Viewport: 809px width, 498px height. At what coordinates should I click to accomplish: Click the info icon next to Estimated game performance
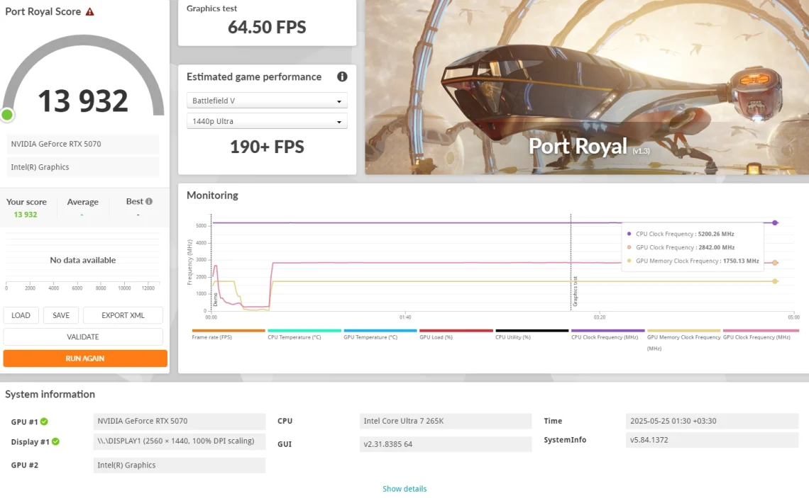(x=342, y=77)
